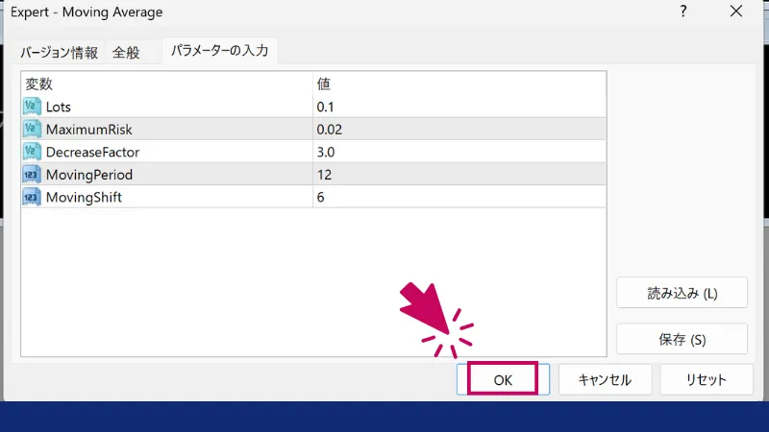Screen dimensions: 769x432
Task: Click the question mark help button
Action: (x=683, y=12)
